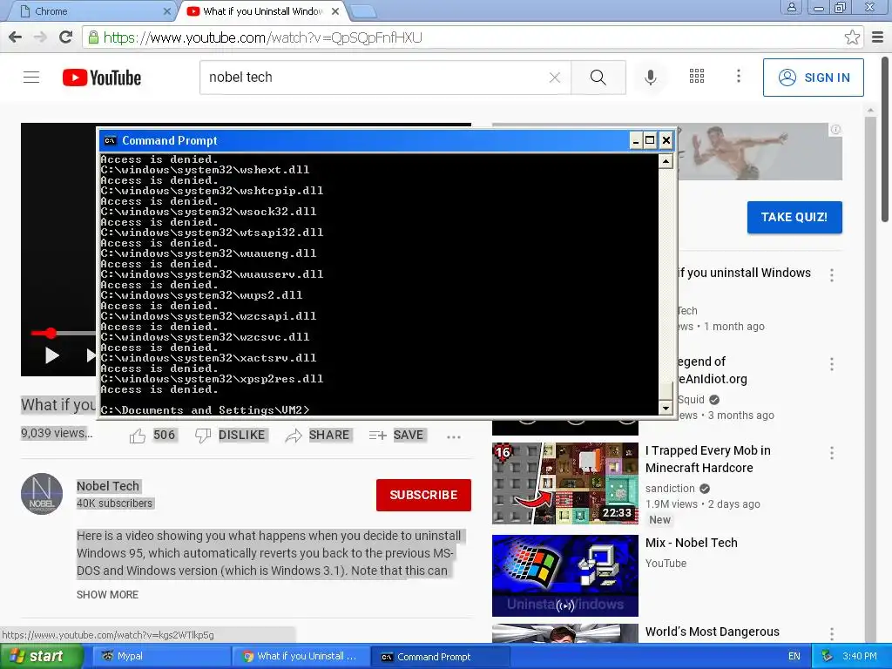The height and width of the screenshot is (669, 892).
Task: Click the video progress bar scrubber
Action: tap(51, 333)
